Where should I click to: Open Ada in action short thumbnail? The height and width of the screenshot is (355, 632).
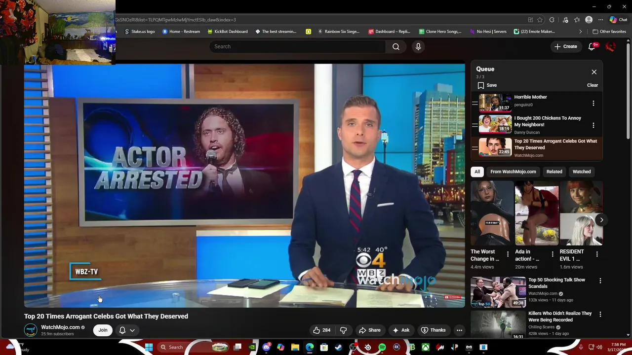tap(537, 213)
